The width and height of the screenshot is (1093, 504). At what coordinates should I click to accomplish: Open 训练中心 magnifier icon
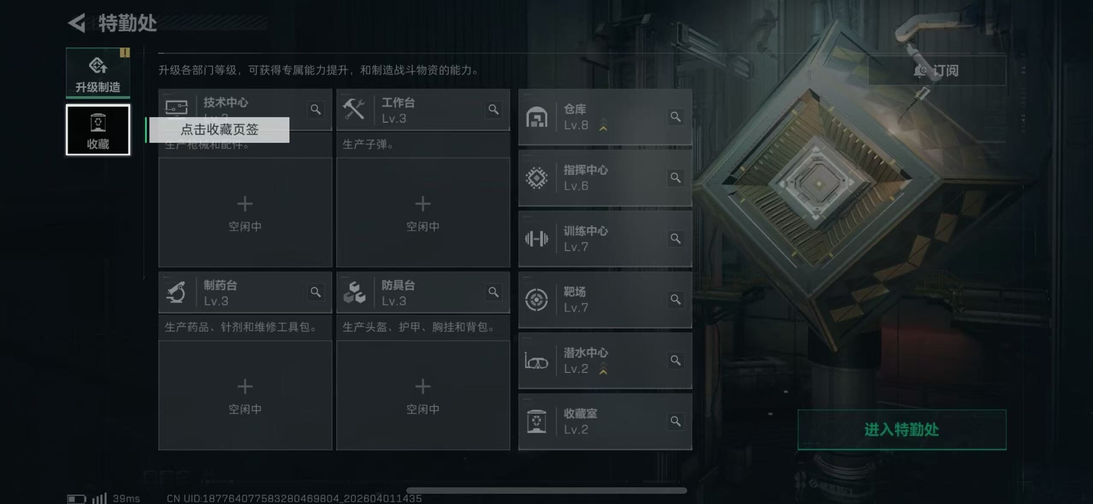pyautogui.click(x=676, y=239)
